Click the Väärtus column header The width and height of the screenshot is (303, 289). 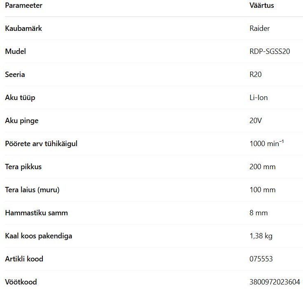point(262,5)
